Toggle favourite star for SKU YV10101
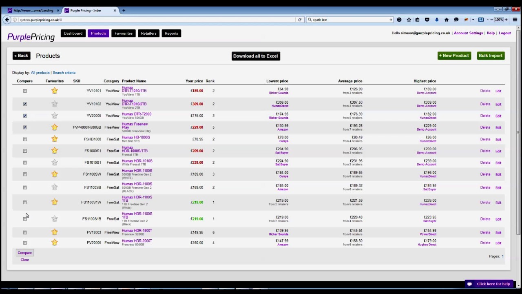 55,91
